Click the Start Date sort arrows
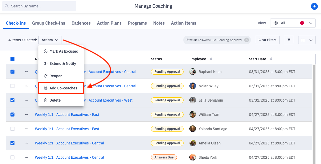 click(271, 59)
